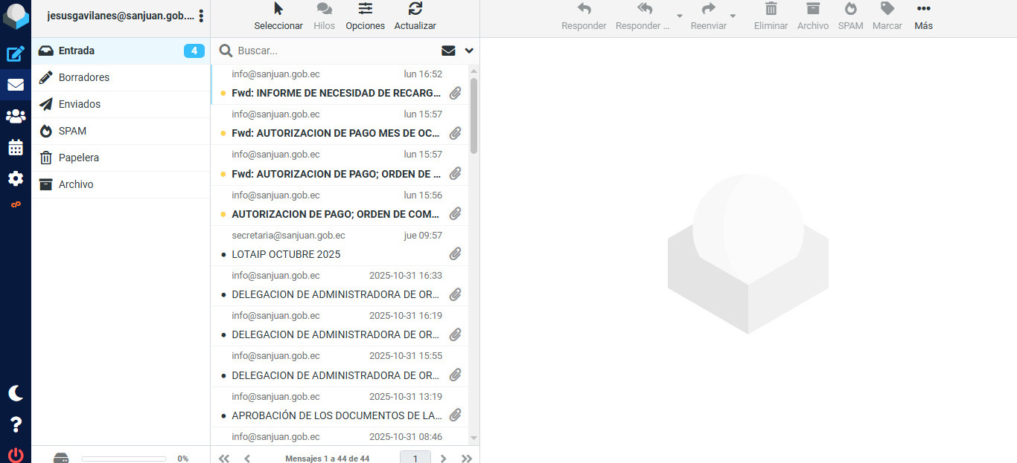
Task: Toggle unread filter envelope icon
Action: (x=448, y=51)
